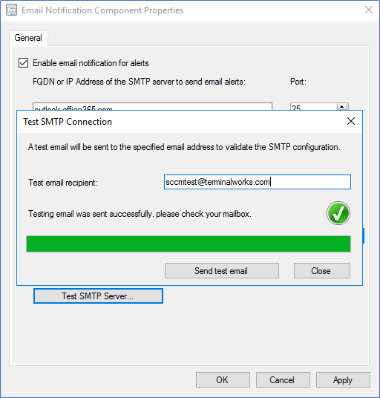380x398 pixels.
Task: Uncheck Enable email notification for alerts
Action: click(23, 62)
